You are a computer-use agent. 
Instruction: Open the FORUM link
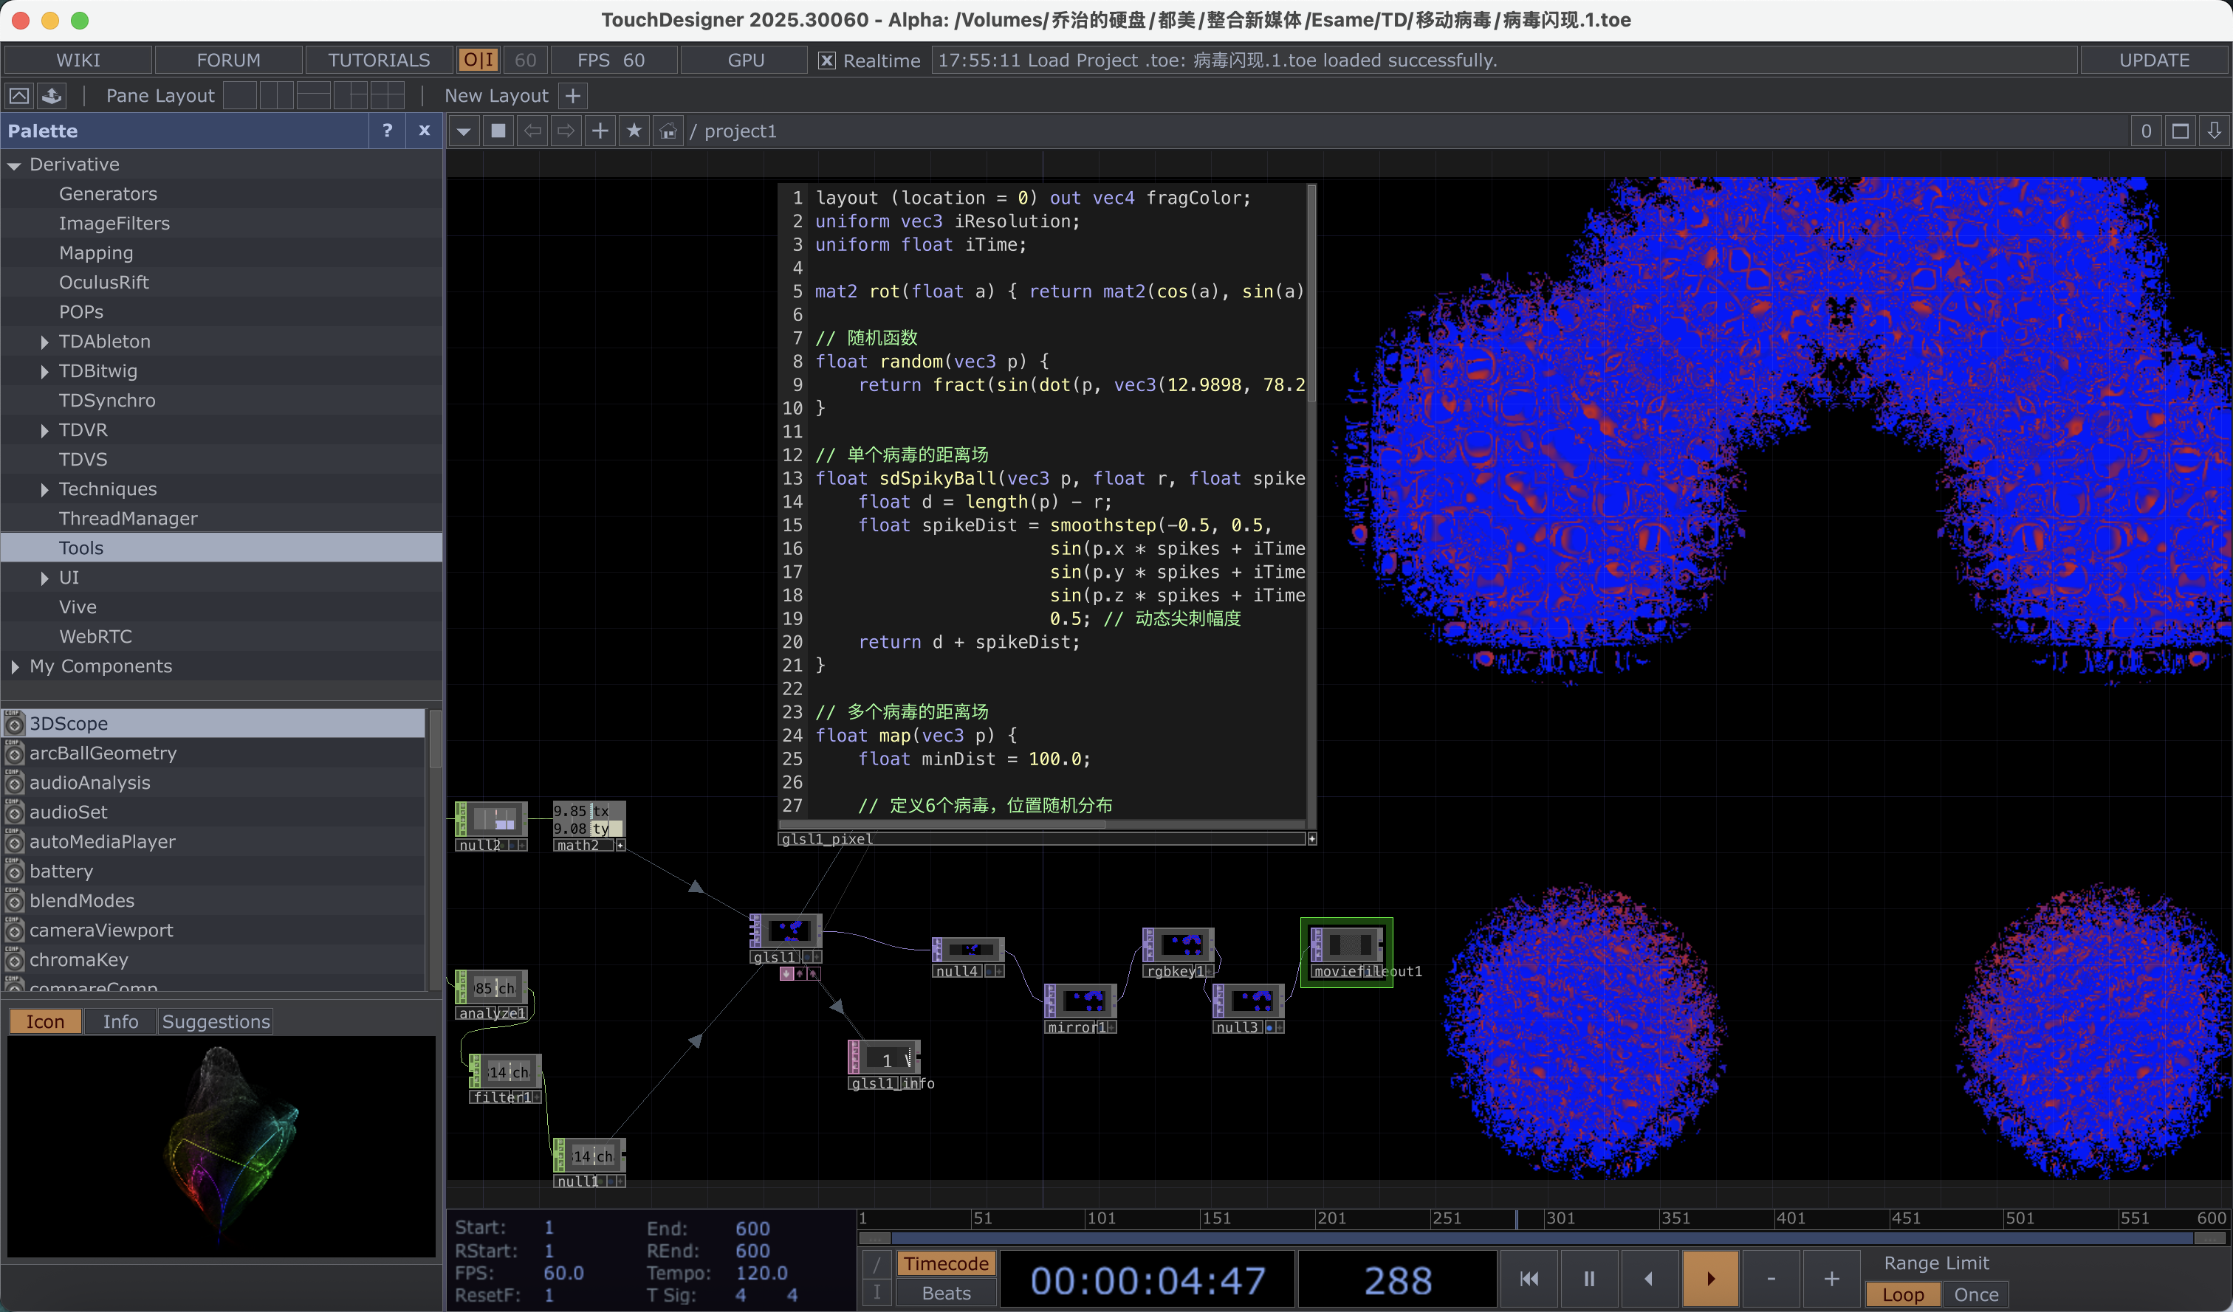coord(229,61)
